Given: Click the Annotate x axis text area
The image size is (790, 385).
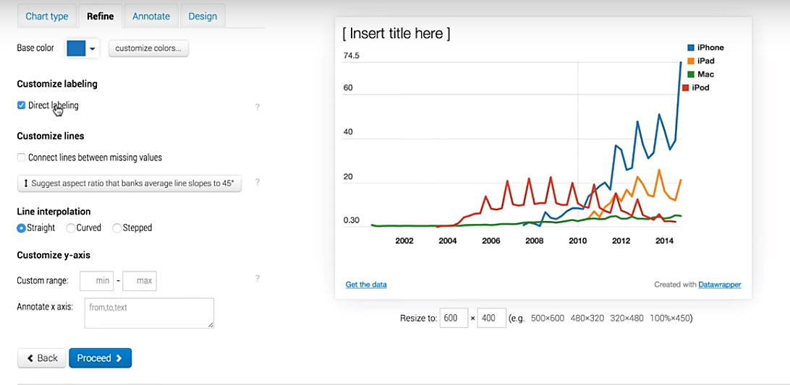Looking at the screenshot, I should [x=149, y=313].
